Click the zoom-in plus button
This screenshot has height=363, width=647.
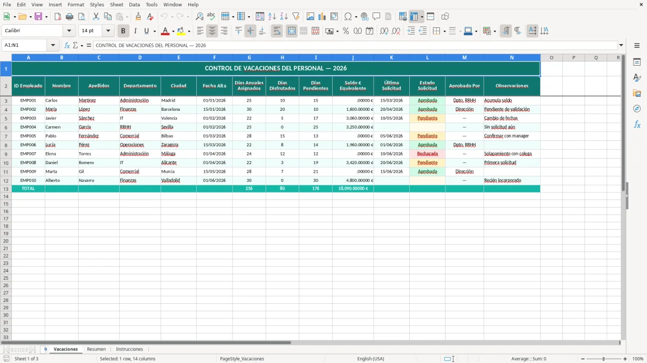625,359
